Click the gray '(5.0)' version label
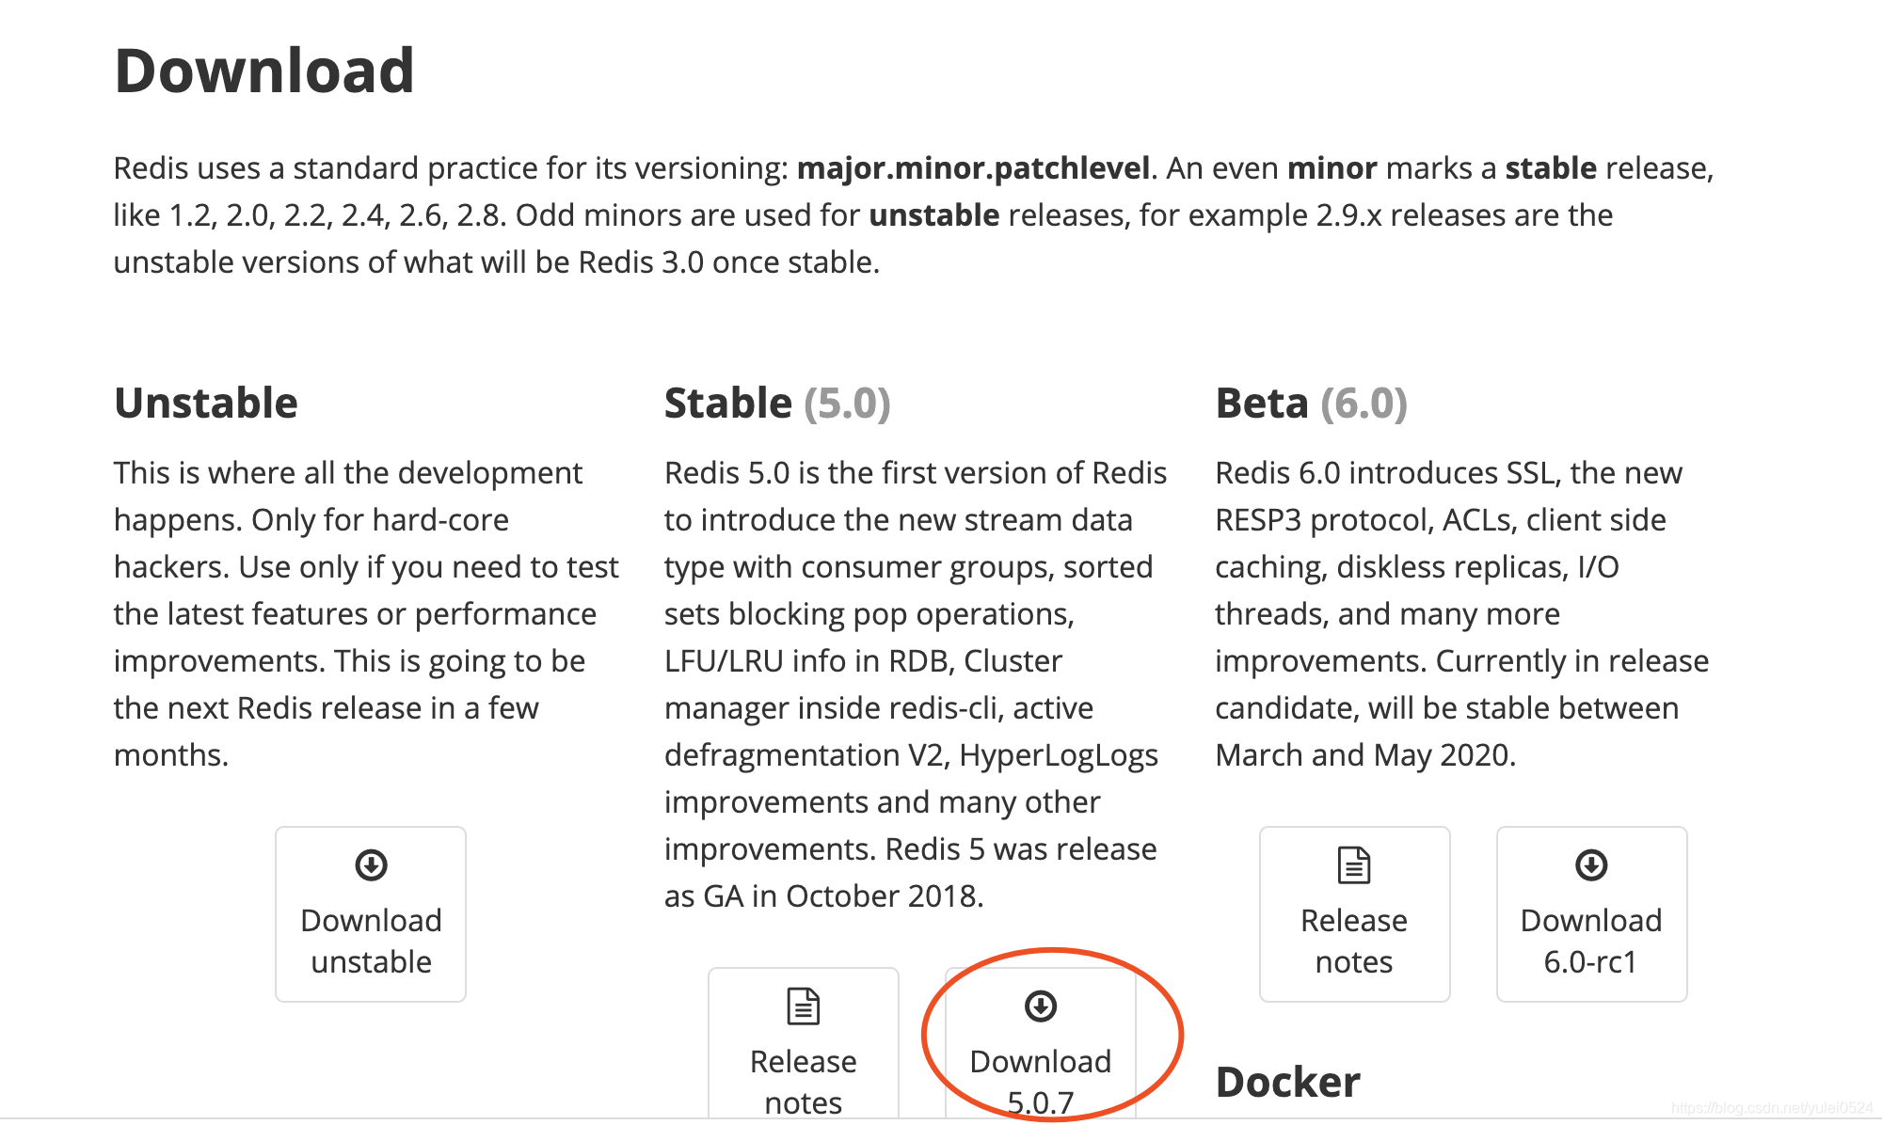 [x=847, y=404]
